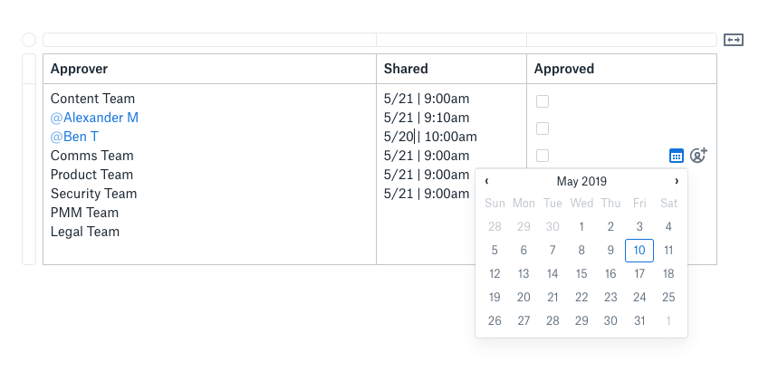This screenshot has width=778, height=390.
Task: Click the Legal Team text entry
Action: click(x=85, y=232)
